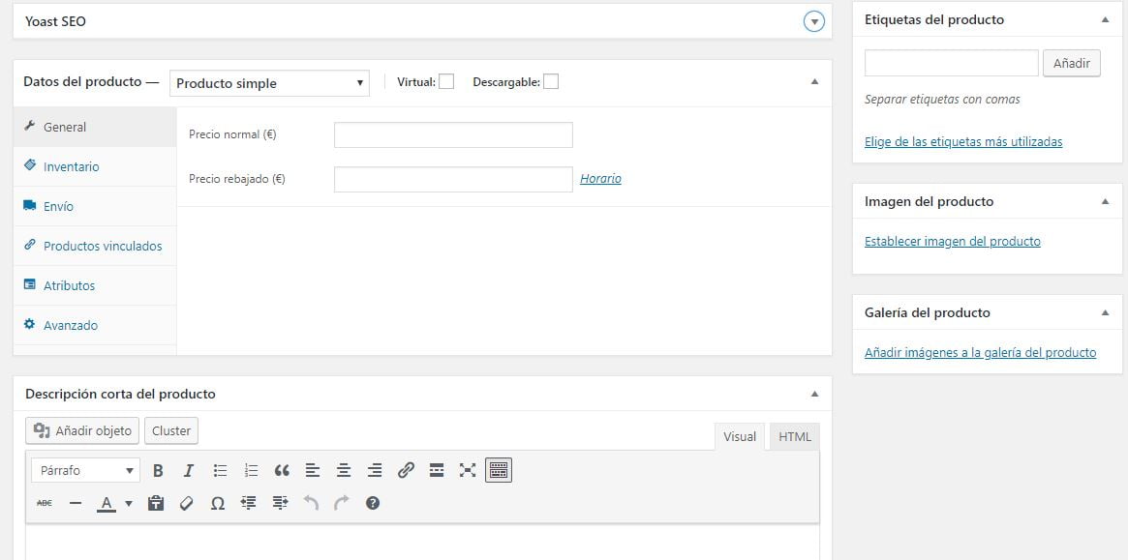Apply italic formatting

click(x=189, y=470)
